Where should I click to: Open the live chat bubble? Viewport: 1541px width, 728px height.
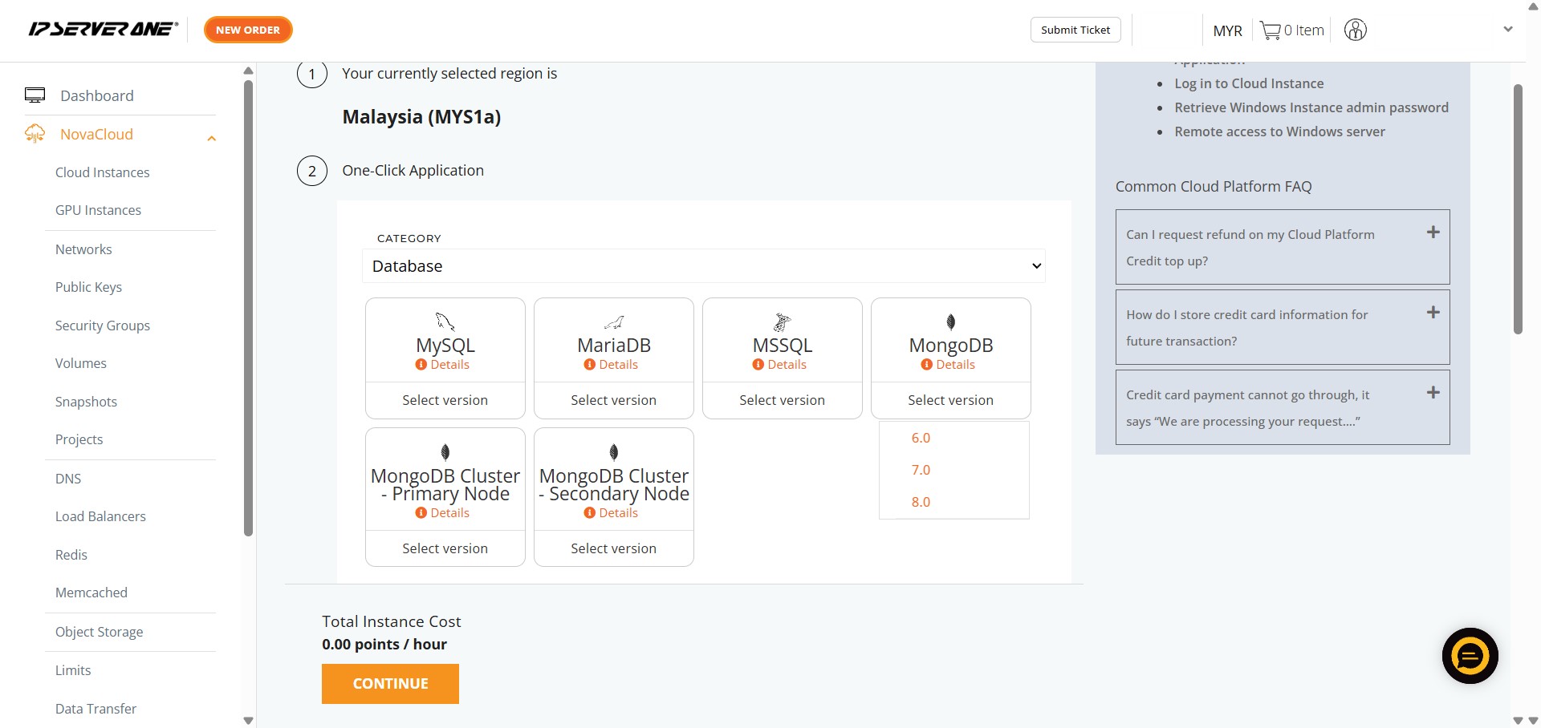point(1470,656)
